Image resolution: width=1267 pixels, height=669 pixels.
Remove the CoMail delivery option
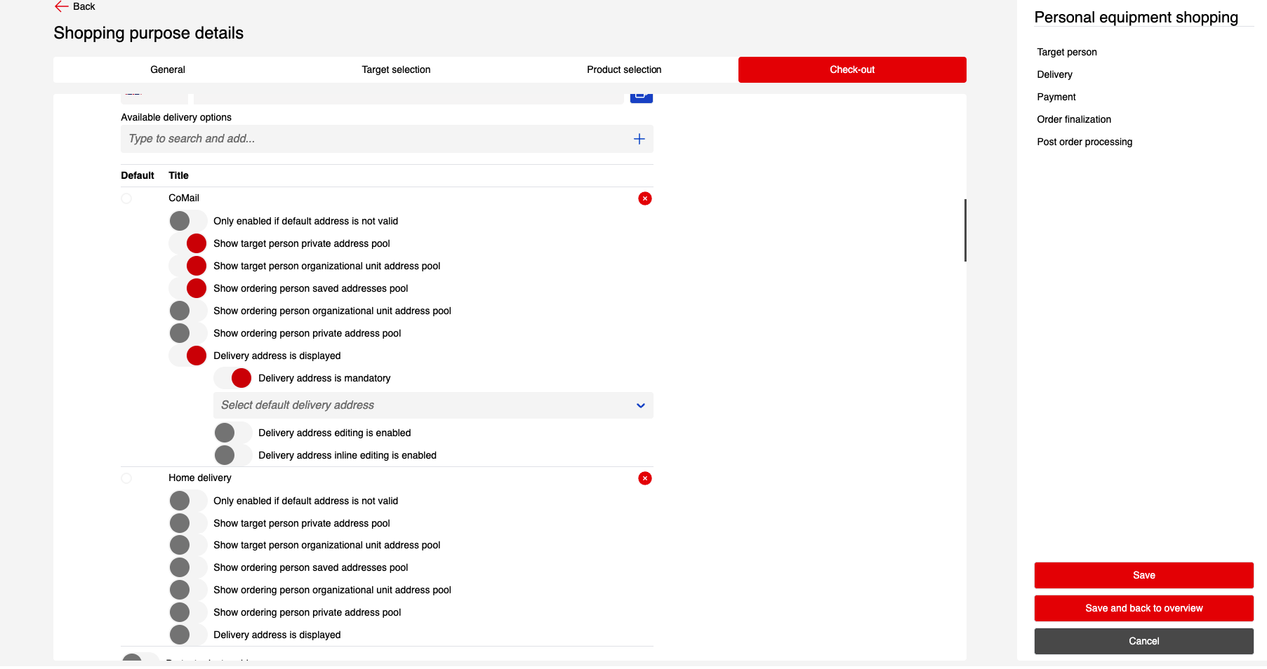(644, 198)
